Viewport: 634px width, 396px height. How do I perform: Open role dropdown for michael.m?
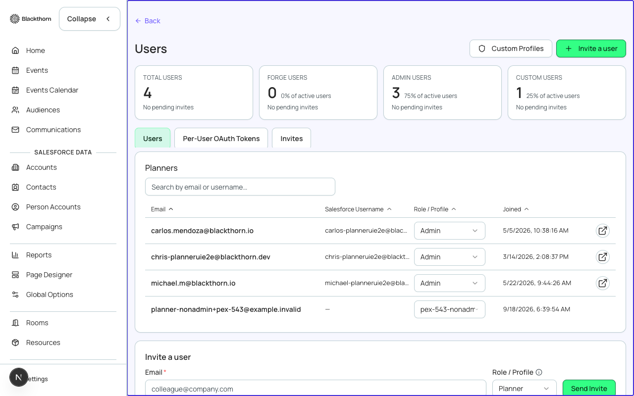coord(449,283)
